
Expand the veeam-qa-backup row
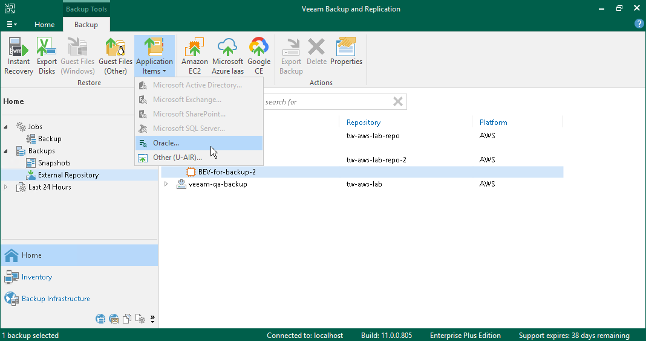click(x=167, y=184)
